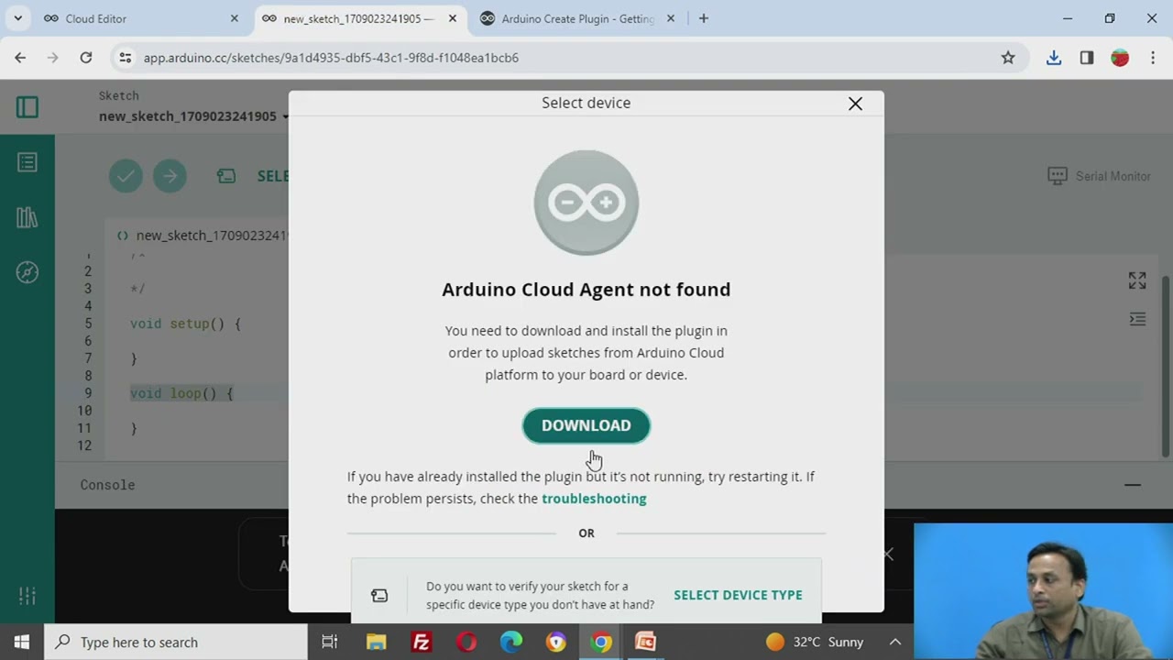Image resolution: width=1173 pixels, height=660 pixels.
Task: Open a new browser tab
Action: (704, 18)
